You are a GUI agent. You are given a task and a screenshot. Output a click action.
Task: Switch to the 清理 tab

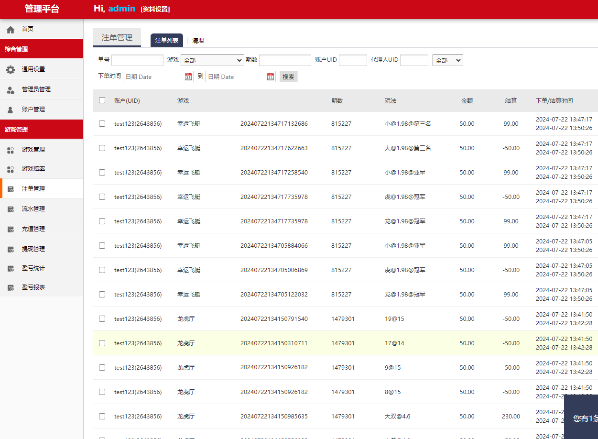pos(198,41)
